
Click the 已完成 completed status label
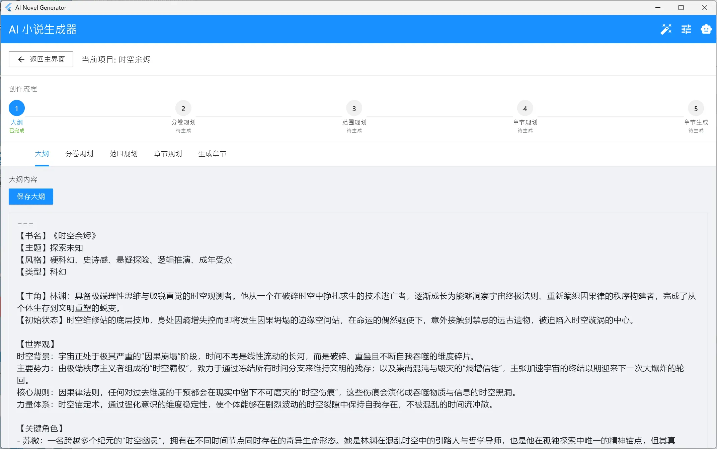coord(16,131)
